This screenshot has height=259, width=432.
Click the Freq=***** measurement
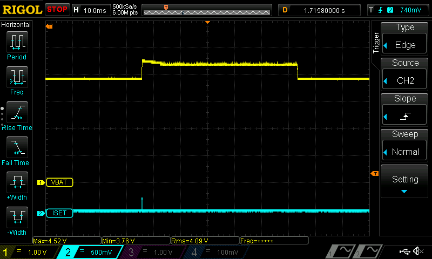point(274,241)
